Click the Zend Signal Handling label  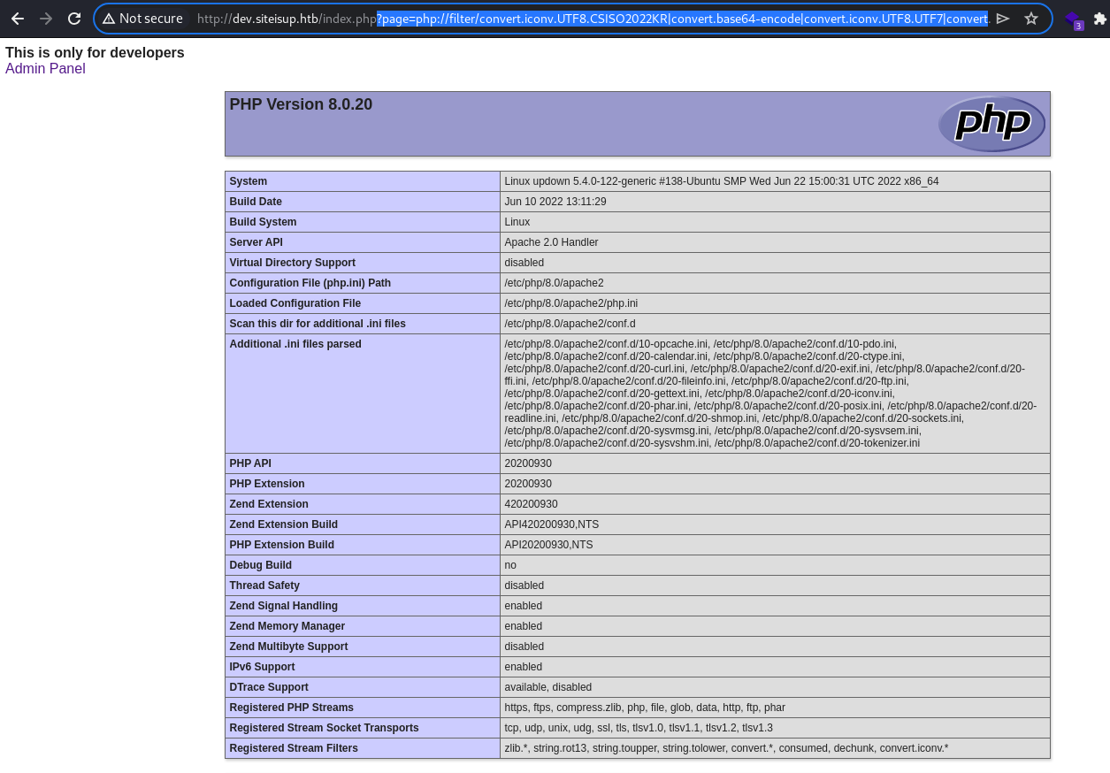(x=284, y=606)
